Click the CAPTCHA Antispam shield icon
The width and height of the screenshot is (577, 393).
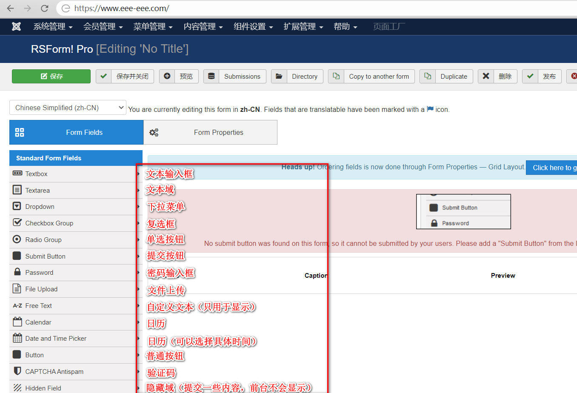(x=17, y=371)
